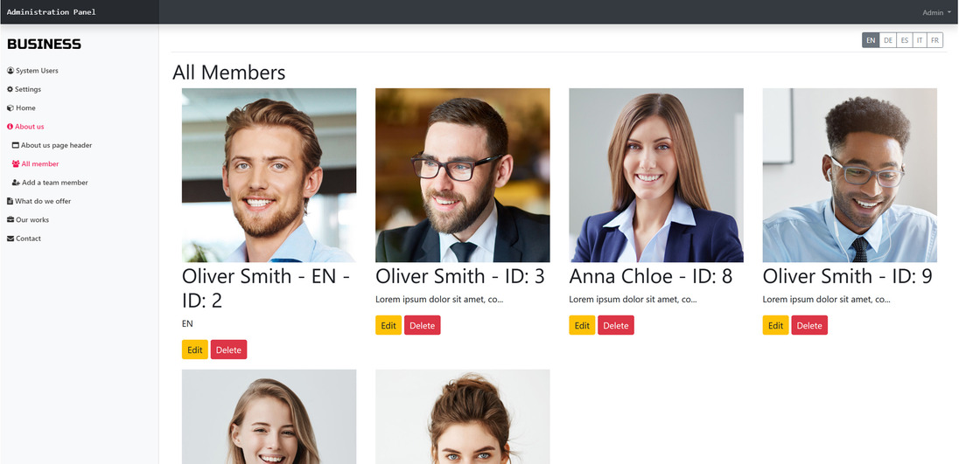Screen dimensions: 959x464
Task: Switch language to DE
Action: point(887,40)
